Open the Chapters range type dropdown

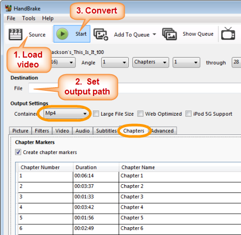click(151, 62)
